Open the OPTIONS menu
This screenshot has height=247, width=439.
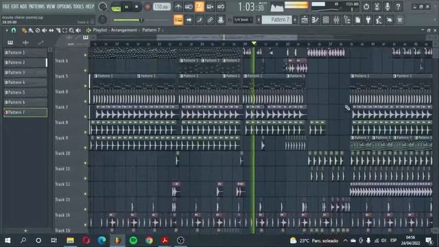(x=64, y=6)
